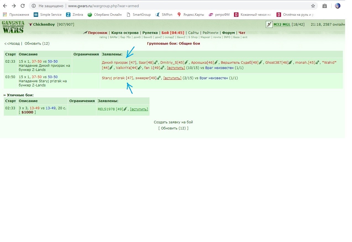Click the M32 MGL weapon icon
This screenshot has width=352, height=242.
coord(269,24)
